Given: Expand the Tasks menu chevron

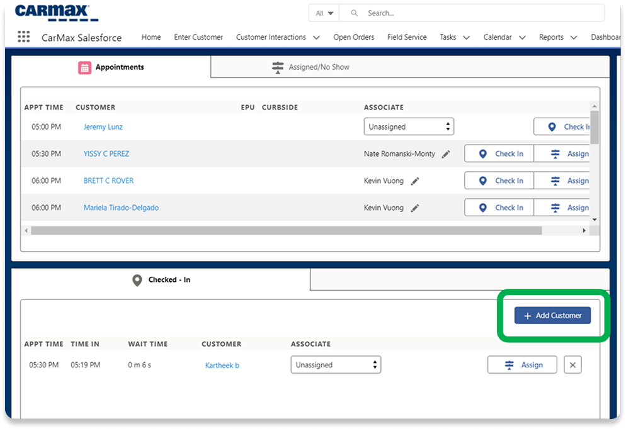Looking at the screenshot, I should coord(466,38).
